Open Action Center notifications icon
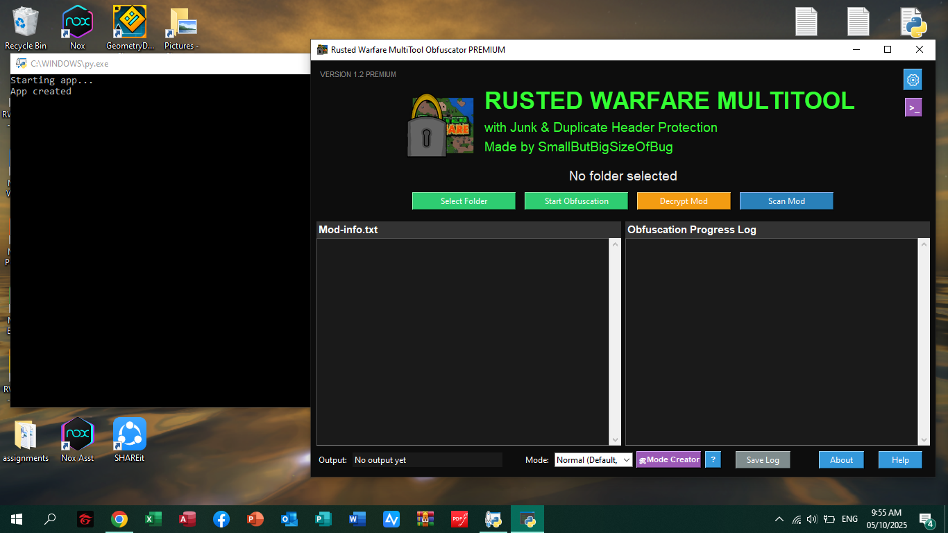Image resolution: width=948 pixels, height=533 pixels. [926, 519]
